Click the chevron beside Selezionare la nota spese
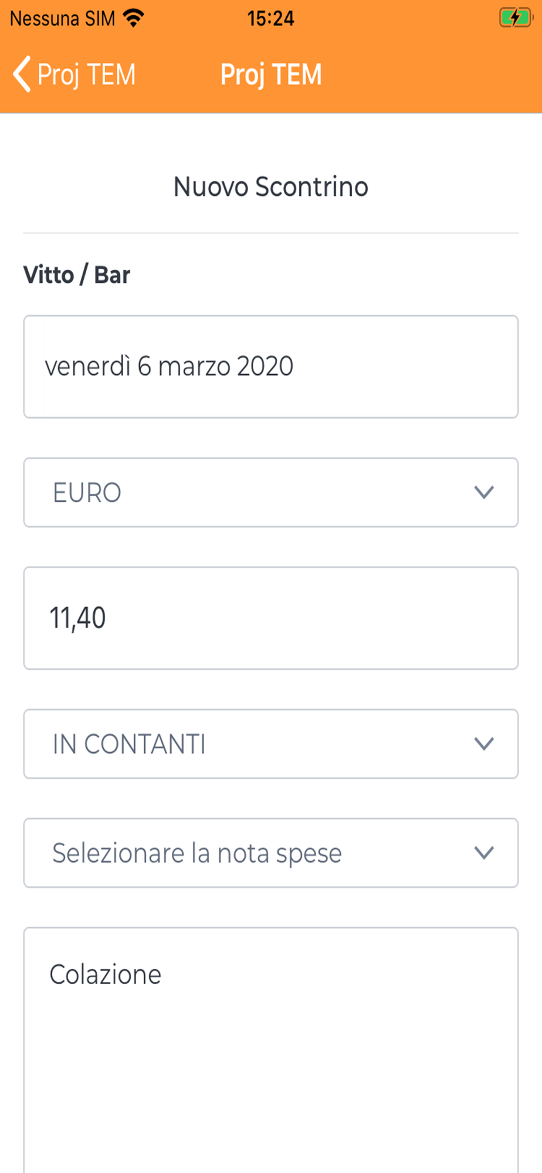Viewport: 542px width, 1173px height. pos(484,852)
